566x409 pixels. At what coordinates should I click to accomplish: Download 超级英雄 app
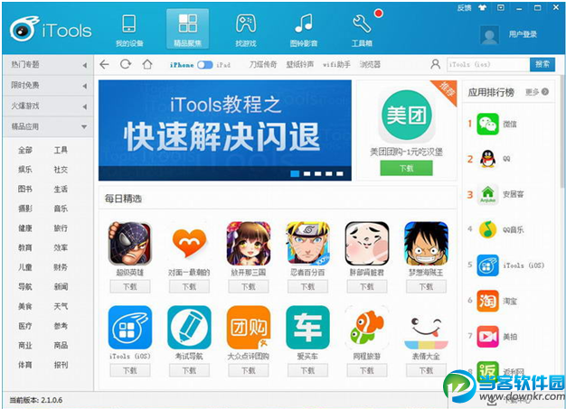130,287
